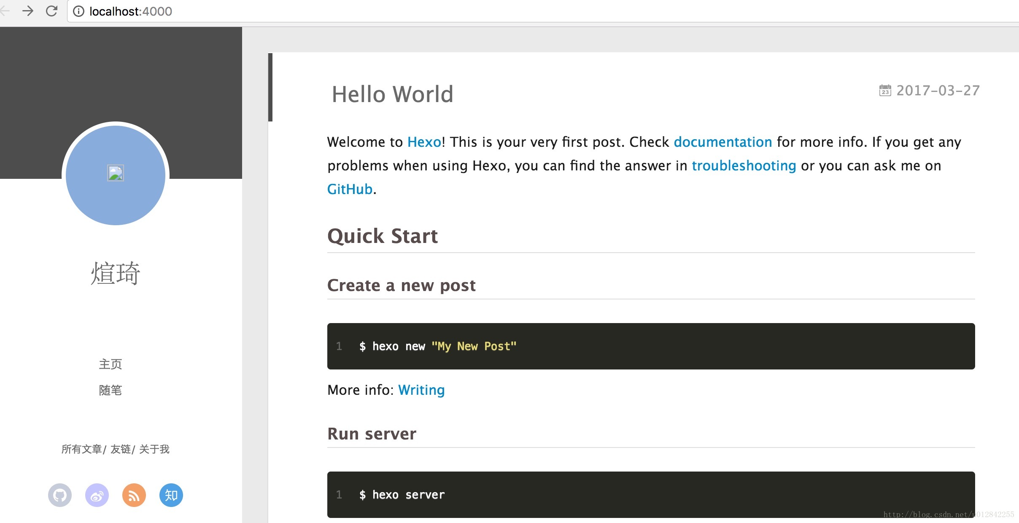Open the troubleshooting link
Screen dimensions: 1019x523
744,166
